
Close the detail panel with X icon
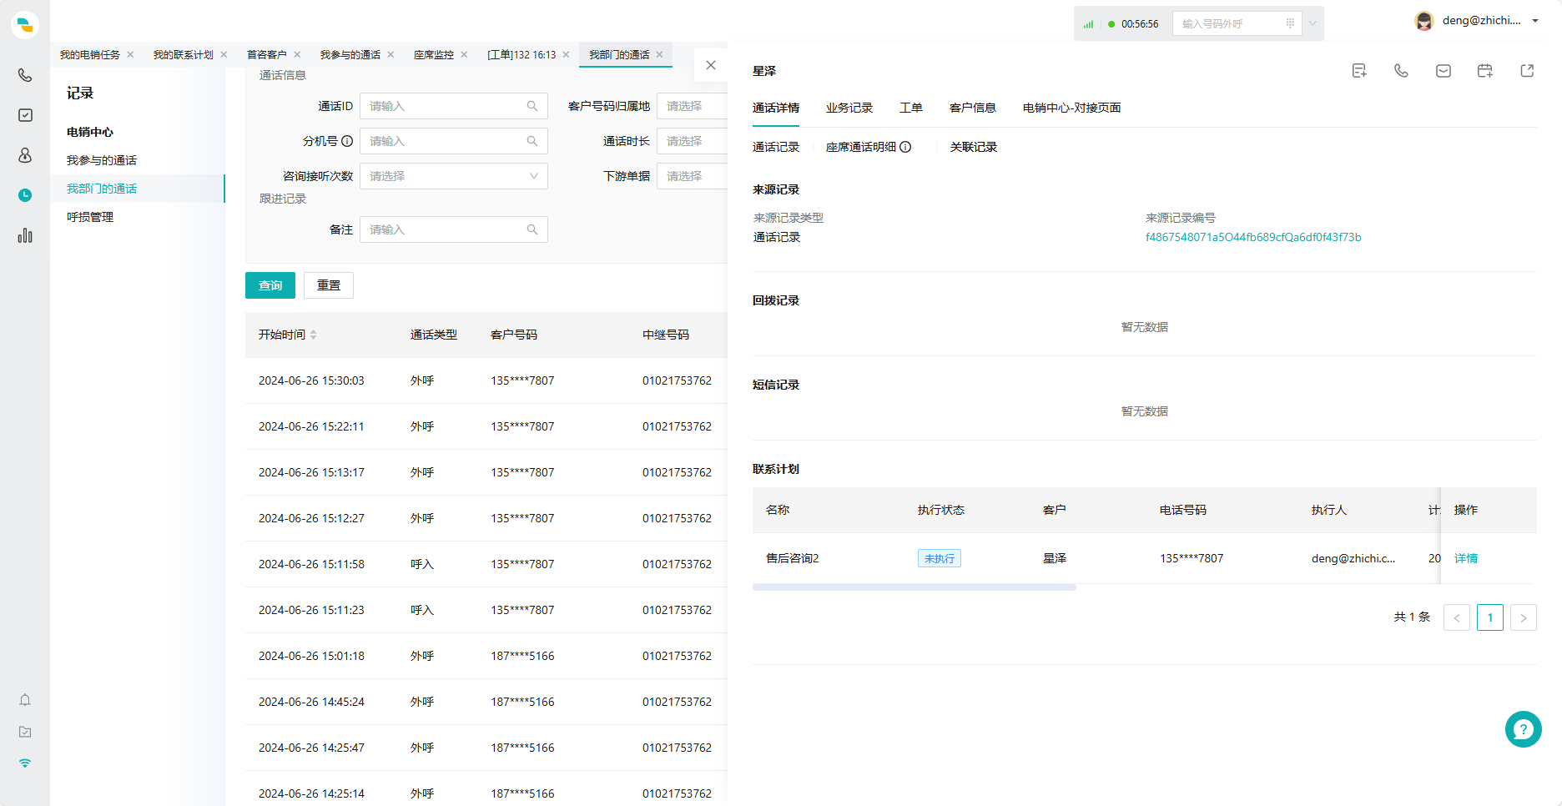coord(711,65)
